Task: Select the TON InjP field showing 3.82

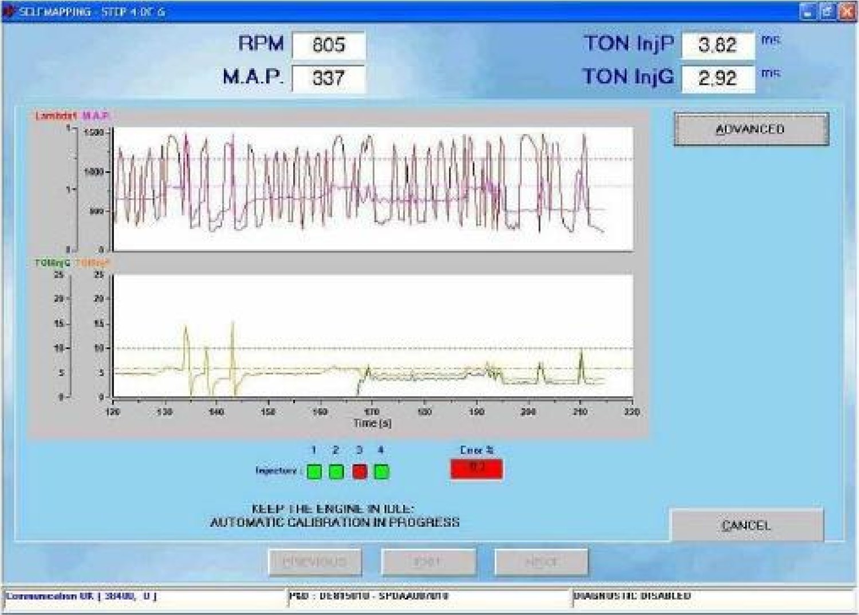Action: 718,45
